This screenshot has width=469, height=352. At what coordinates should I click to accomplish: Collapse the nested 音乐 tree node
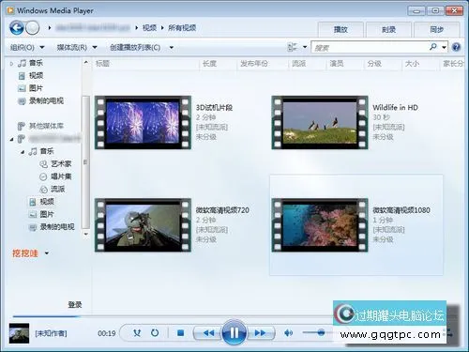(23, 152)
